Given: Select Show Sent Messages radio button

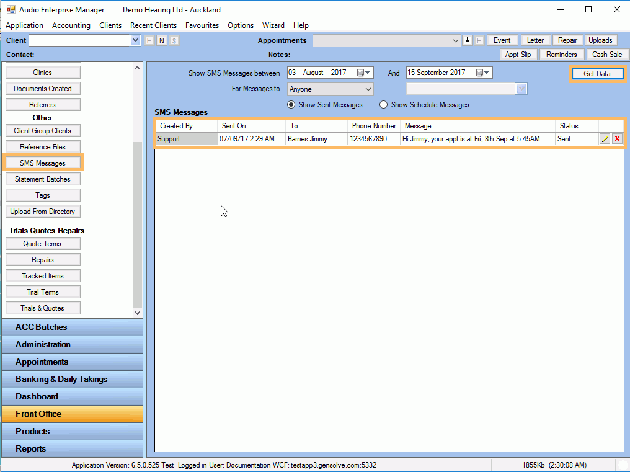Looking at the screenshot, I should pyautogui.click(x=291, y=105).
